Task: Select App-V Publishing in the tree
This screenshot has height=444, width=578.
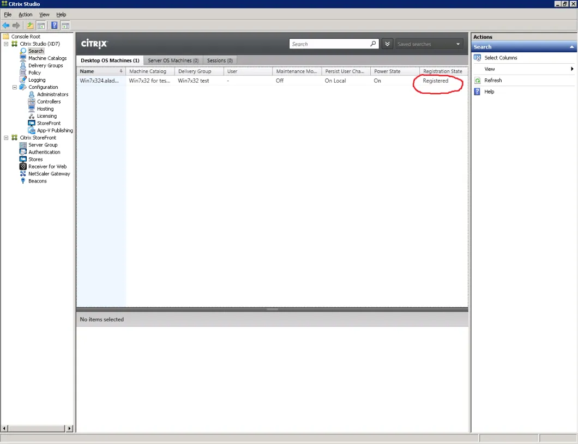Action: click(x=55, y=130)
